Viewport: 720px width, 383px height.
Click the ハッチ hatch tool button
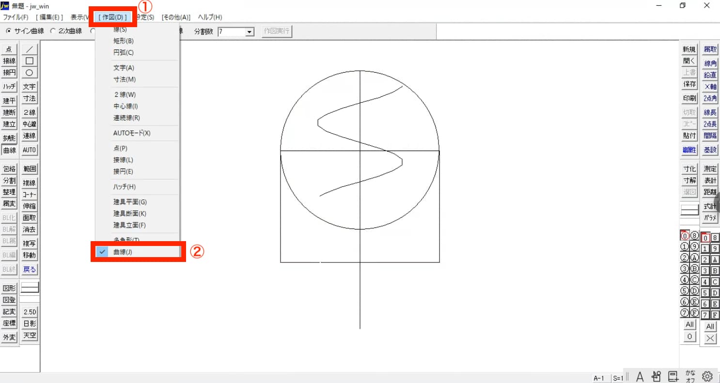click(9, 87)
